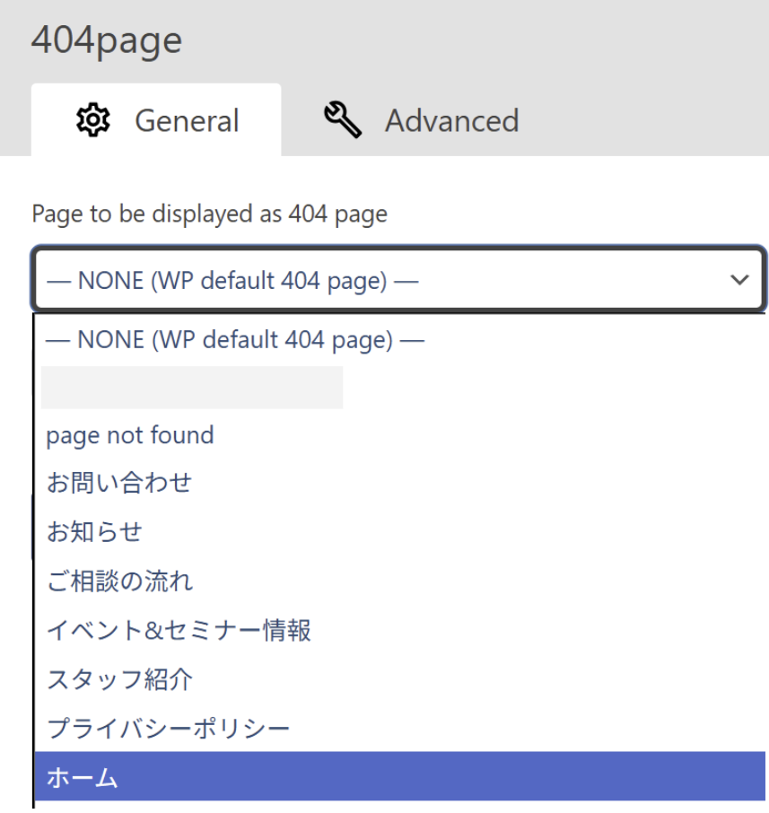Select イベント&セミナー情報 option
This screenshot has height=813, width=769.
pyautogui.click(x=179, y=630)
